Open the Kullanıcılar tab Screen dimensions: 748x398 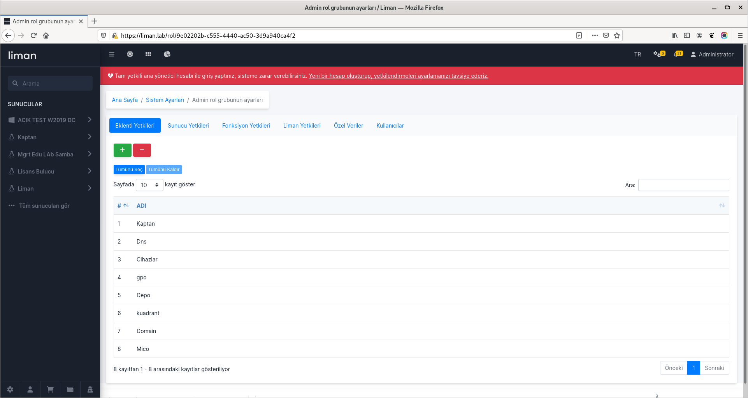pos(390,125)
